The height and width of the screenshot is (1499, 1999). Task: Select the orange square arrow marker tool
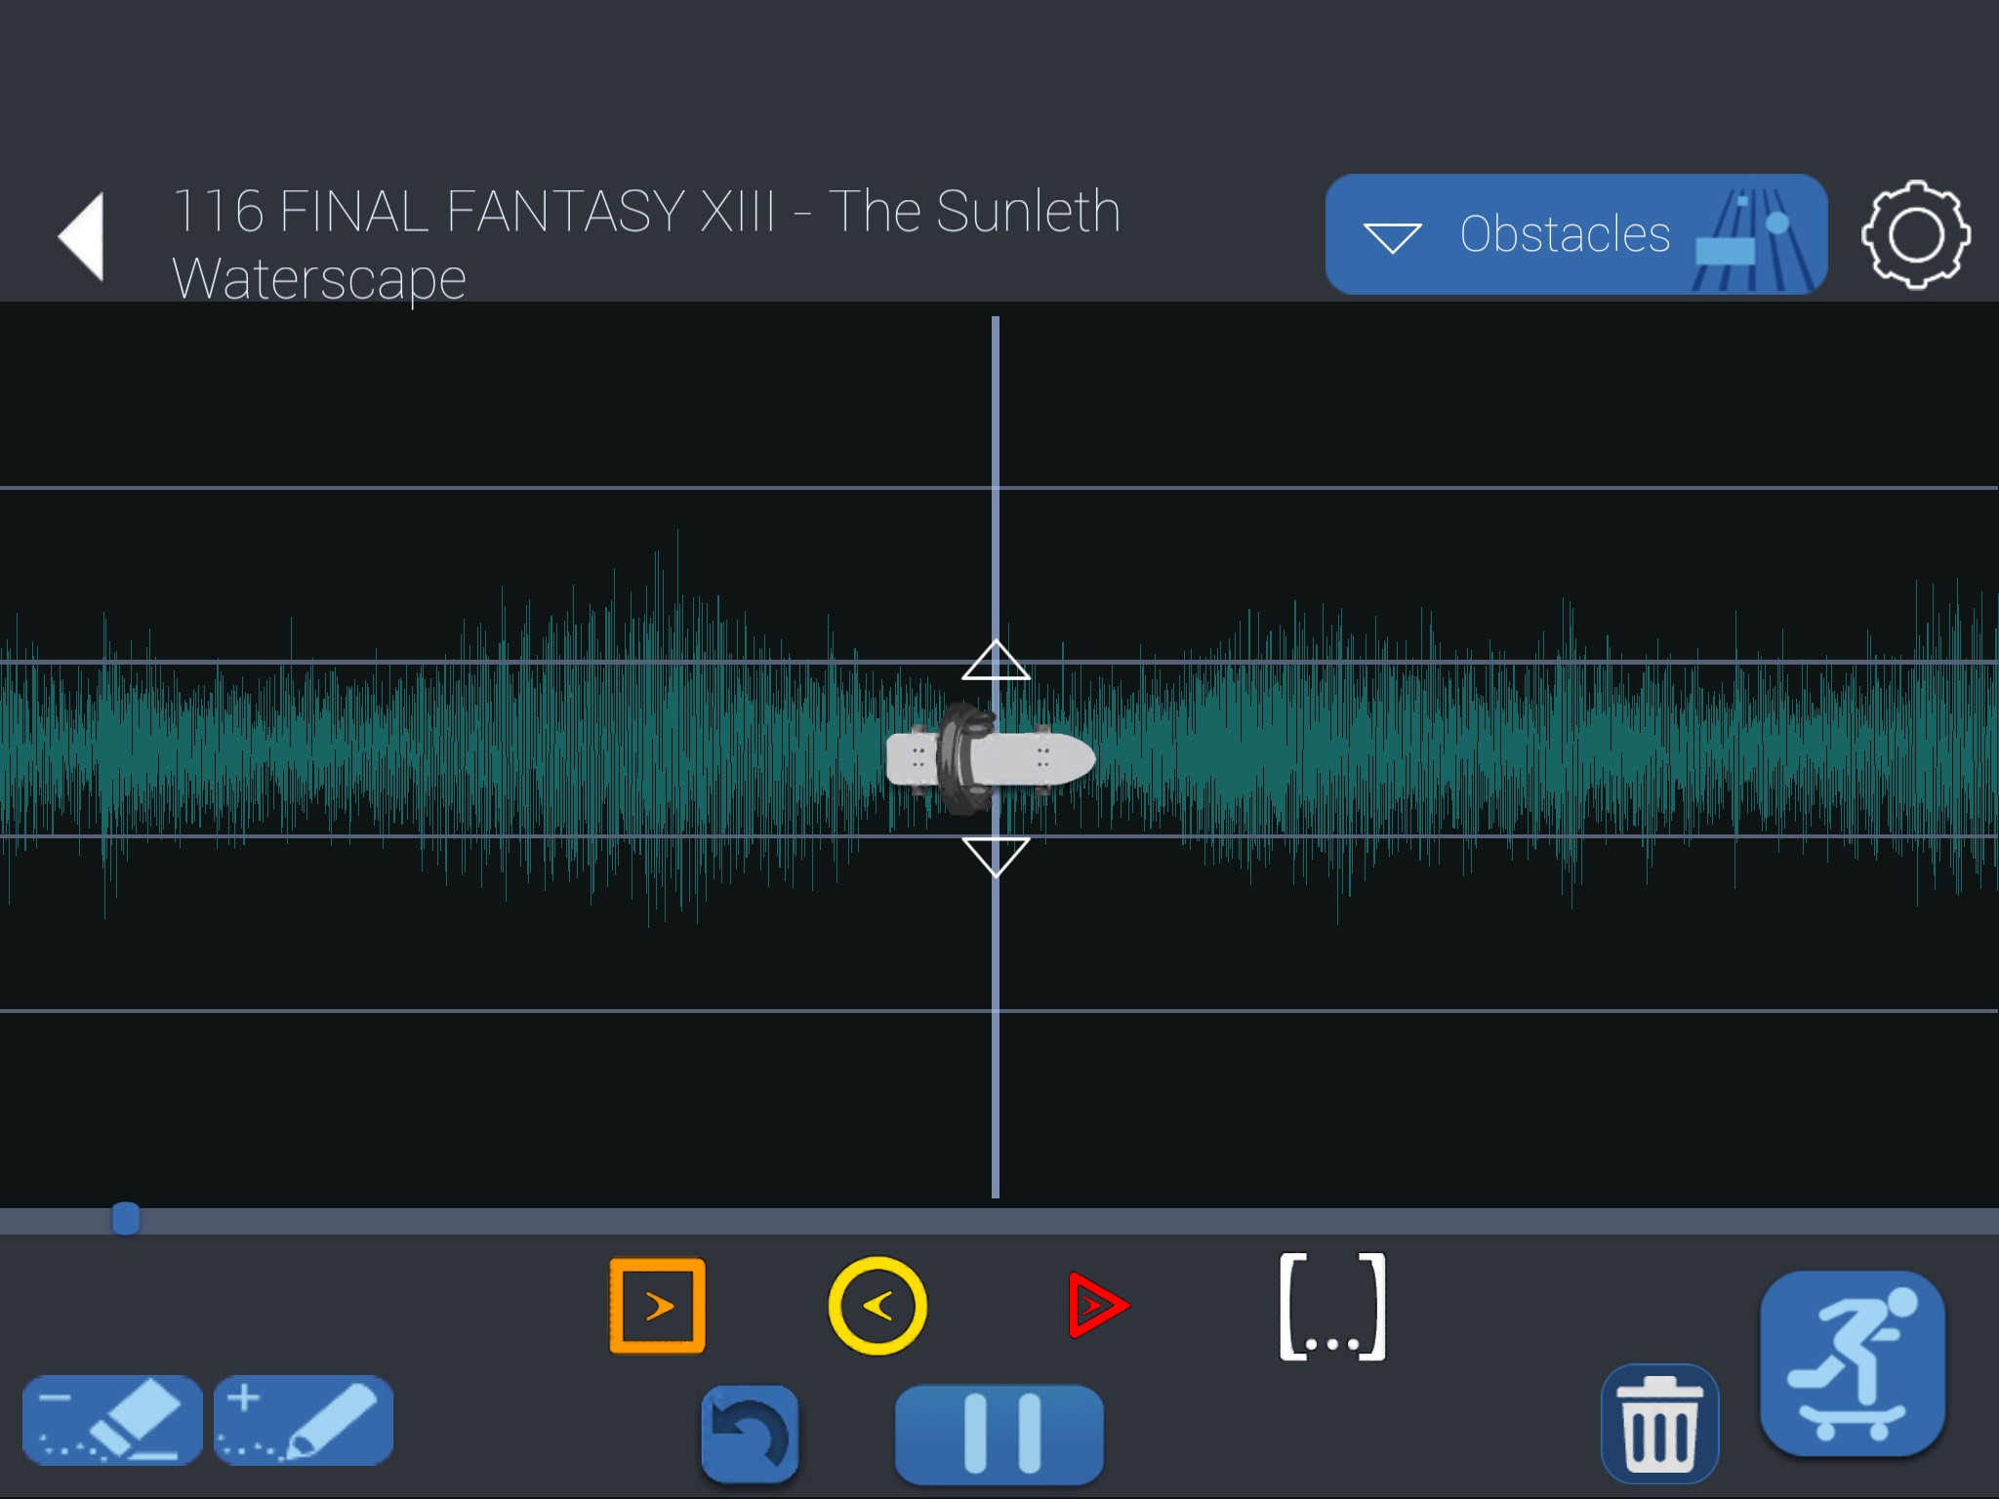(x=657, y=1306)
